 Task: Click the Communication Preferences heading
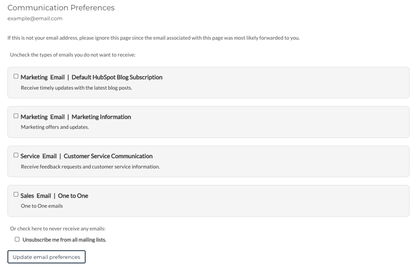coord(61,8)
